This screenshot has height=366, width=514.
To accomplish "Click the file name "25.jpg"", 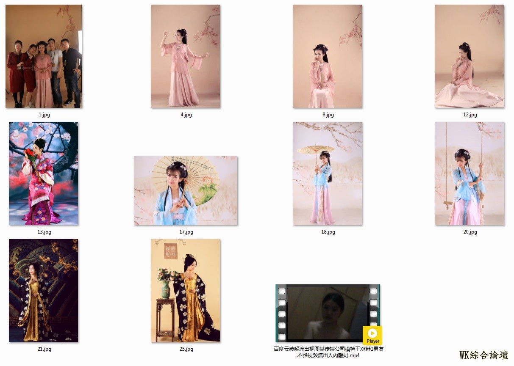I will (x=186, y=349).
